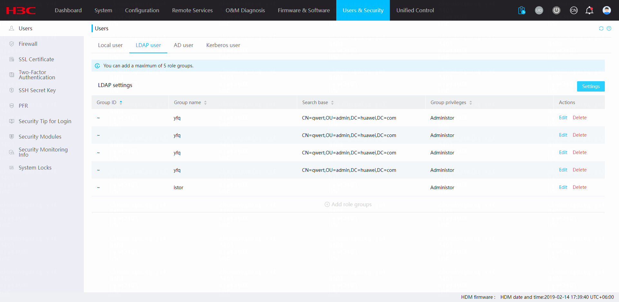
Task: Delete the second yfq role group
Action: pyautogui.click(x=580, y=135)
